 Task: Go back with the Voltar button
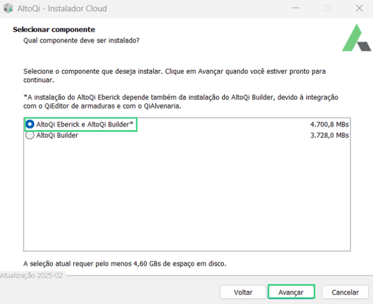pyautogui.click(x=243, y=292)
